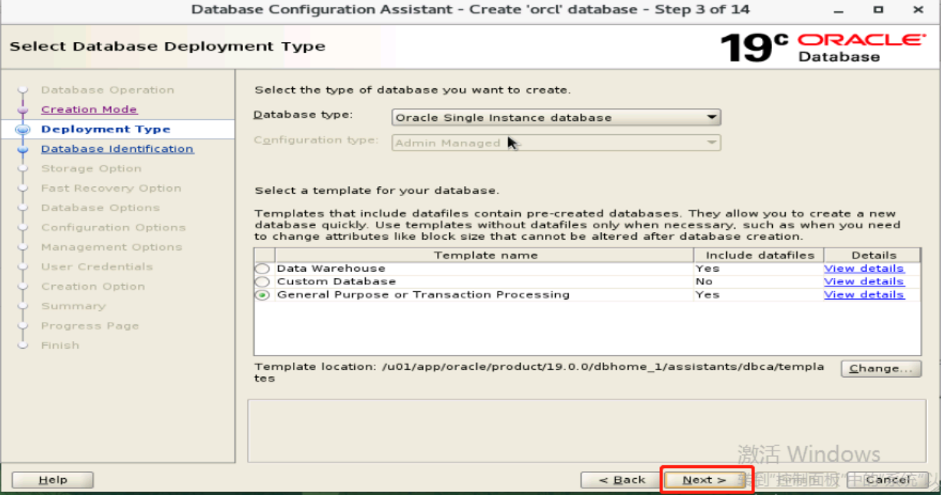Image resolution: width=943 pixels, height=495 pixels.
Task: Click the 'No' datafiles cell for Custom Database
Action: (704, 282)
